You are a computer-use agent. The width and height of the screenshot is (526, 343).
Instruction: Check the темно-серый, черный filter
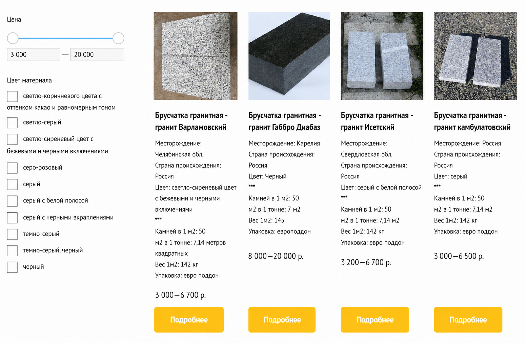tap(12, 251)
